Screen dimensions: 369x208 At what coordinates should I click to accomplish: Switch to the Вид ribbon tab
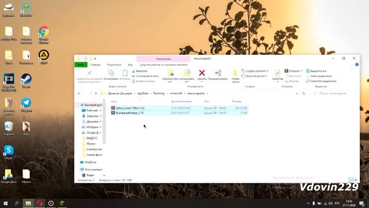pos(130,65)
